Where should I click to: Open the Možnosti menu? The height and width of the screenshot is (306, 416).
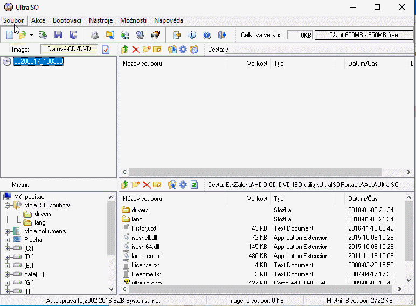[133, 20]
